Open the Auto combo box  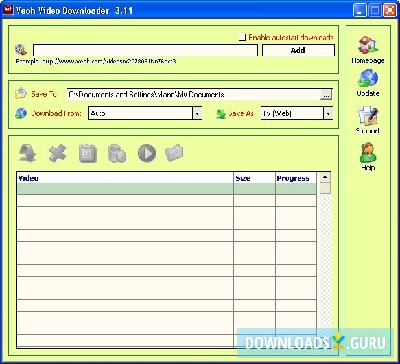(145, 113)
